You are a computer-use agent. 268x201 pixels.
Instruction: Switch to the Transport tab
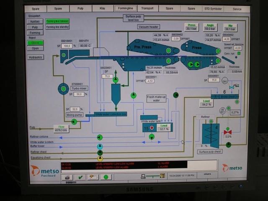coord(147,8)
